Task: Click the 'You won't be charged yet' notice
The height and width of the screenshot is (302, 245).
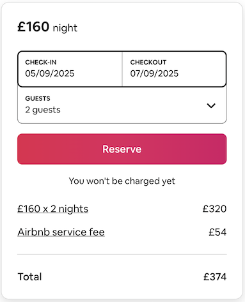Action: click(x=122, y=181)
